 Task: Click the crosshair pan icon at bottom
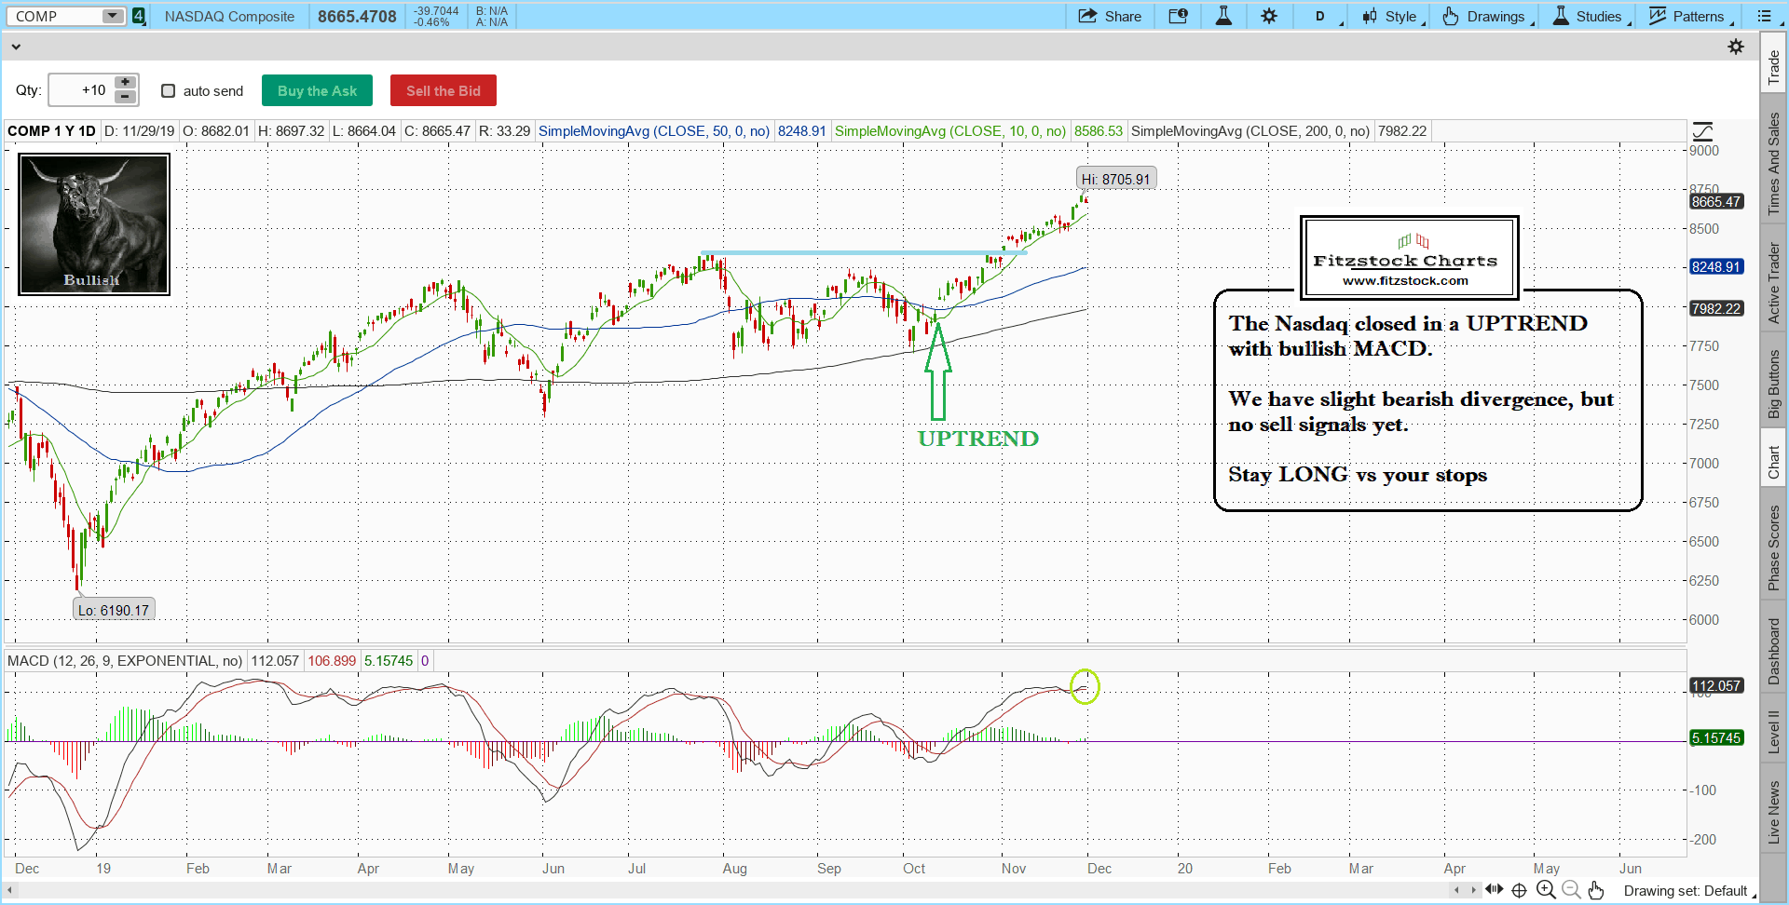click(1520, 890)
